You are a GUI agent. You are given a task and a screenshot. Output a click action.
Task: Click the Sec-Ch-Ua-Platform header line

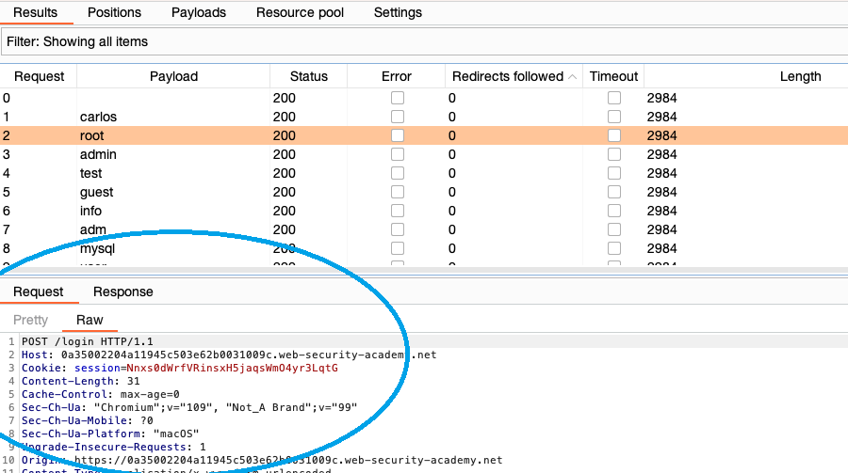coord(110,434)
